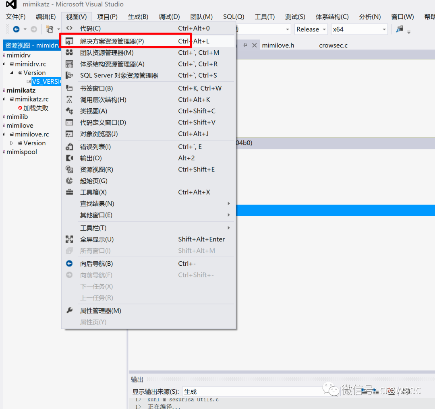Image resolution: width=435 pixels, height=409 pixels.
Task: Pin the active document tab
Action: click(x=245, y=45)
